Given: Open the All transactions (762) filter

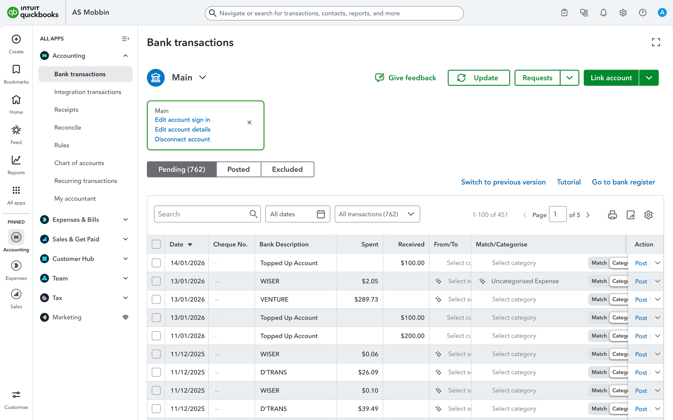Looking at the screenshot, I should pos(377,214).
